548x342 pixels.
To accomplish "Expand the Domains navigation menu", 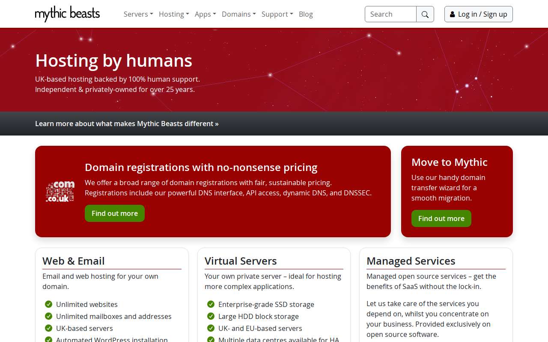I will point(239,14).
